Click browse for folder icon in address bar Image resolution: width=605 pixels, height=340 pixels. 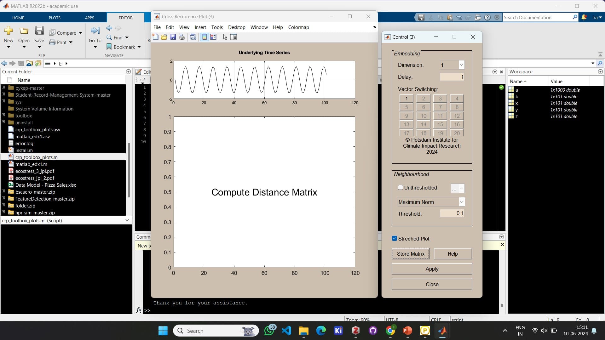click(x=38, y=63)
